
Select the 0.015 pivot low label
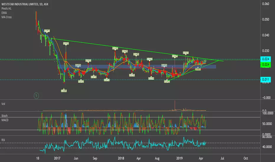[x=94, y=77]
